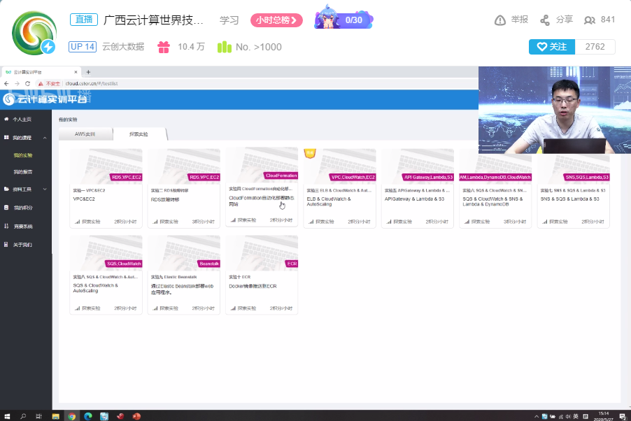Open the 小时总榜 hourly ranking

click(x=276, y=20)
